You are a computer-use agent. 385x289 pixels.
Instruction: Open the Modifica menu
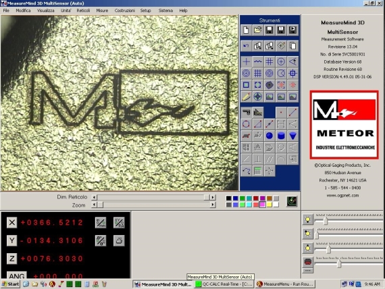pyautogui.click(x=23, y=11)
